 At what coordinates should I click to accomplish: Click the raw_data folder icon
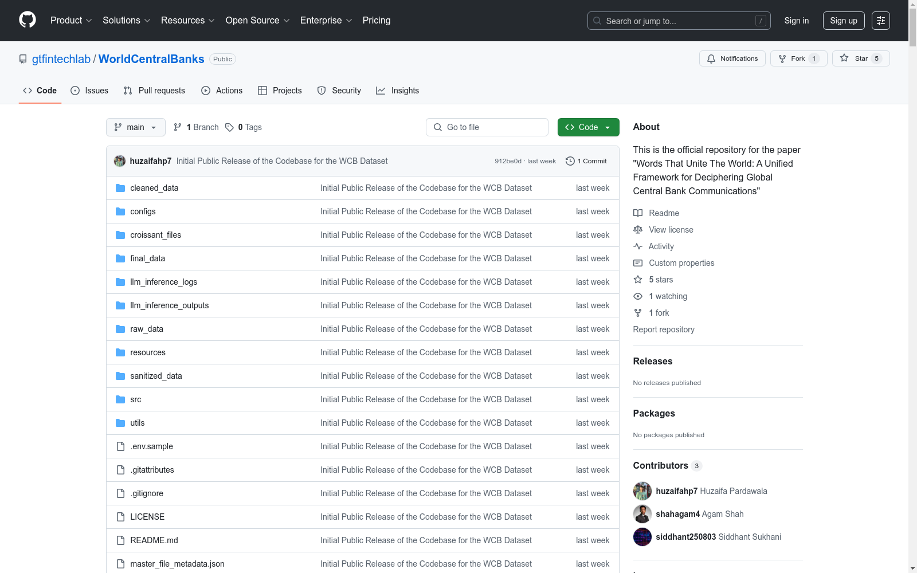coord(120,329)
